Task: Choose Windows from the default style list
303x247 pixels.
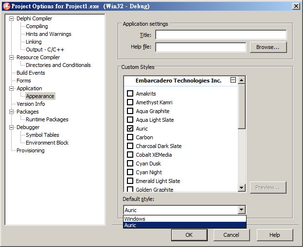Action: [185, 219]
